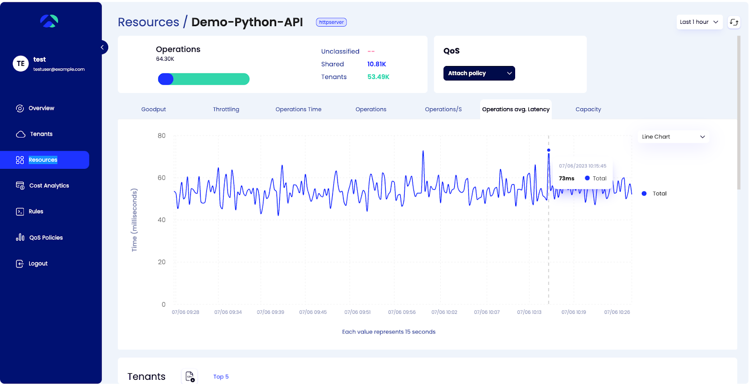Export tenants with the CSV icon
The width and height of the screenshot is (750, 385).
click(190, 377)
